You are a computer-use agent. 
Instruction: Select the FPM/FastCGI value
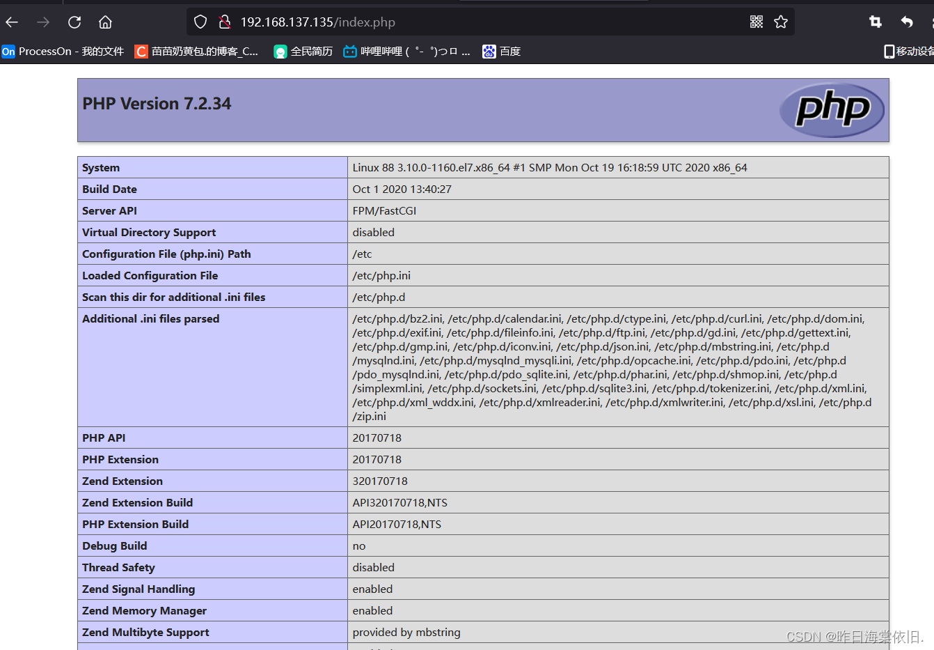coord(384,211)
